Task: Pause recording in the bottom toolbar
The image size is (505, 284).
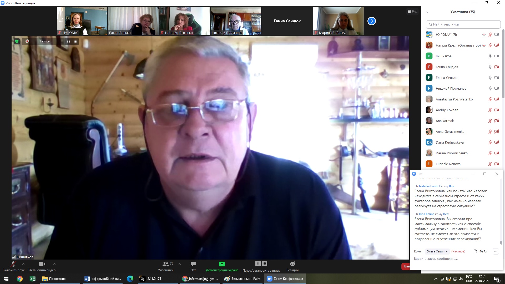Action: point(258,263)
